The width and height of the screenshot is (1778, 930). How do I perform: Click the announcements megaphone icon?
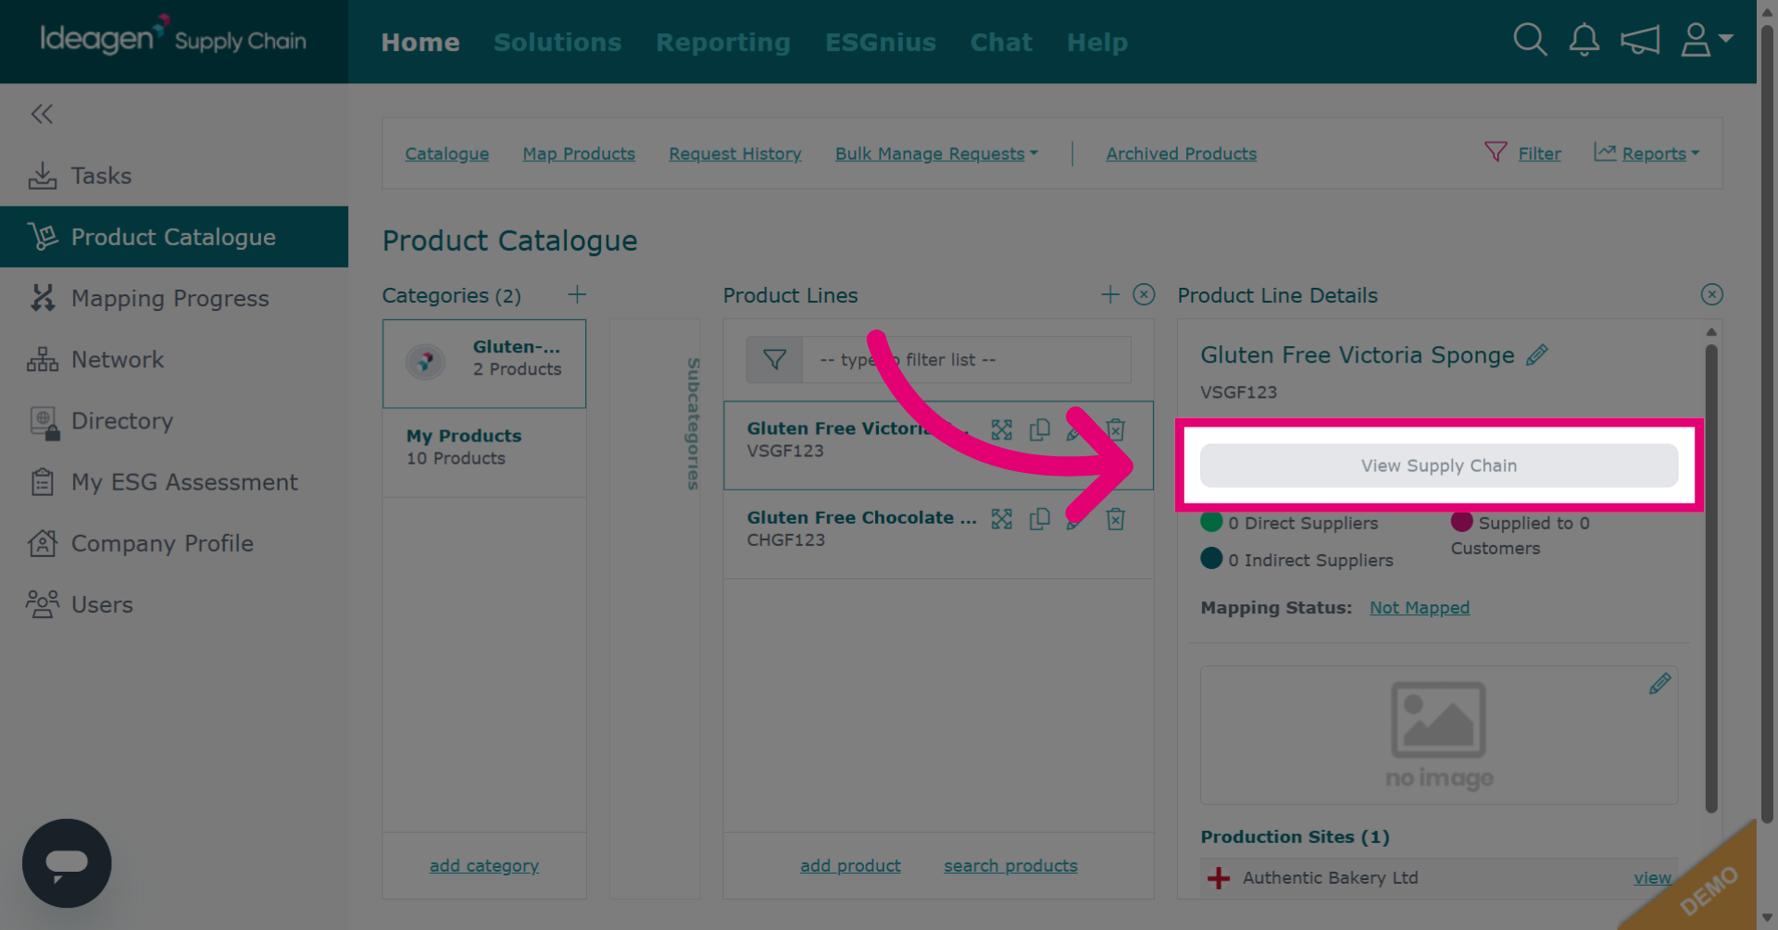click(1640, 40)
